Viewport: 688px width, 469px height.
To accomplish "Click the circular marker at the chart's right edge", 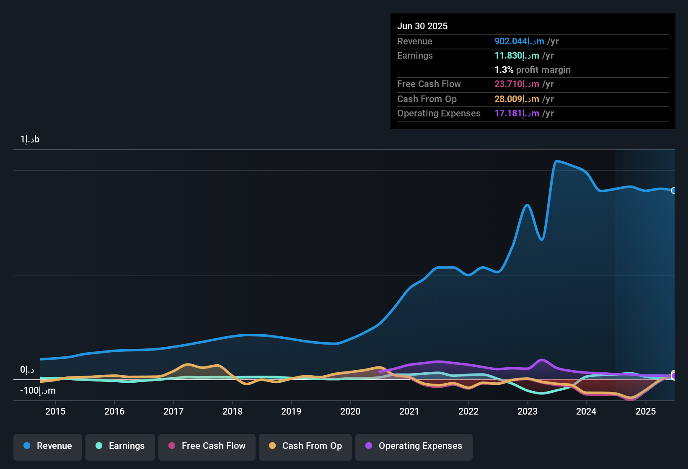I will tap(674, 191).
